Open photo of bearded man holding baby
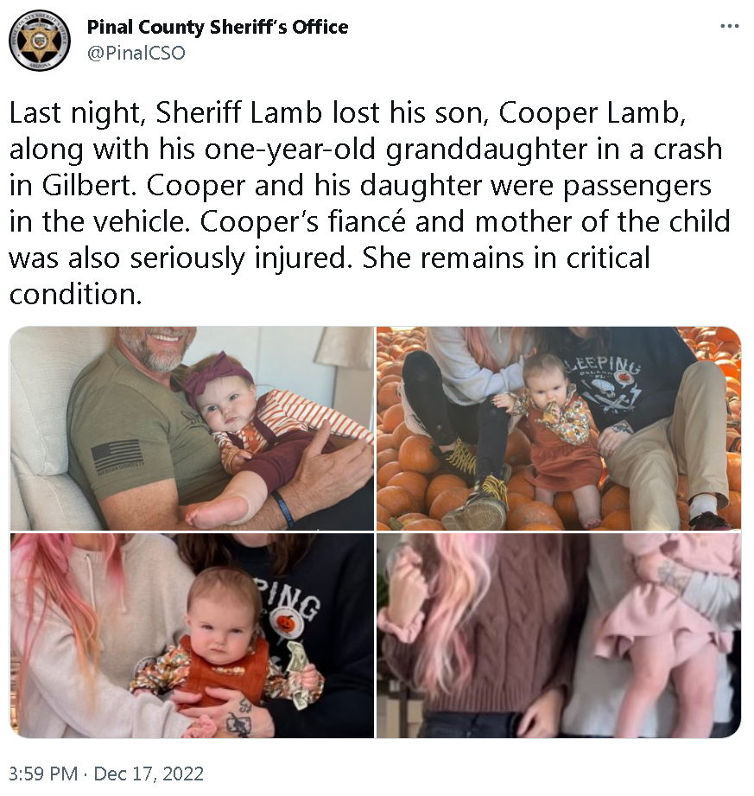This screenshot has height=796, width=754. point(192,429)
